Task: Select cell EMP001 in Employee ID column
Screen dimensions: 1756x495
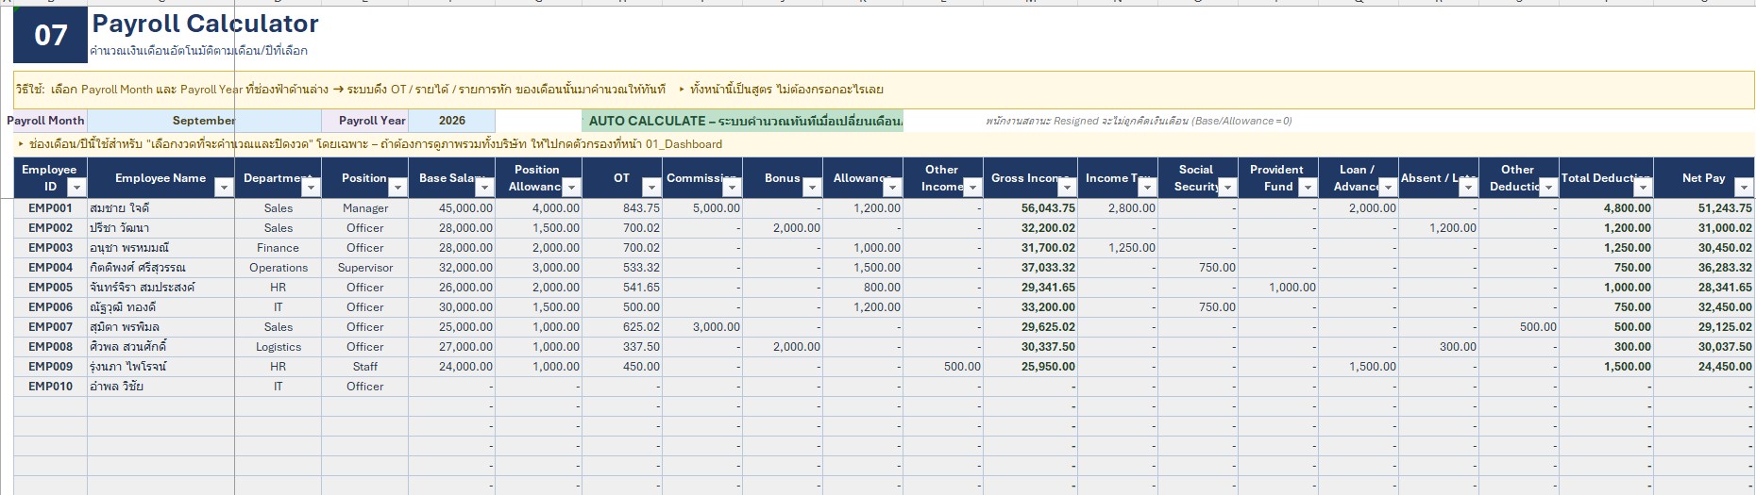Action: click(50, 208)
